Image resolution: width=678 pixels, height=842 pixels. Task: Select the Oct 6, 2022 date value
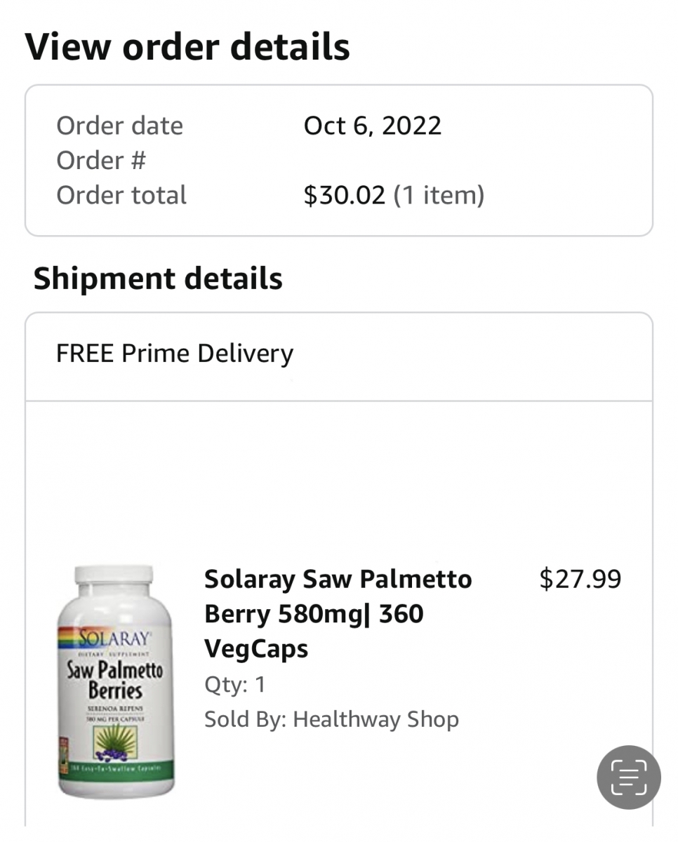[x=372, y=126]
